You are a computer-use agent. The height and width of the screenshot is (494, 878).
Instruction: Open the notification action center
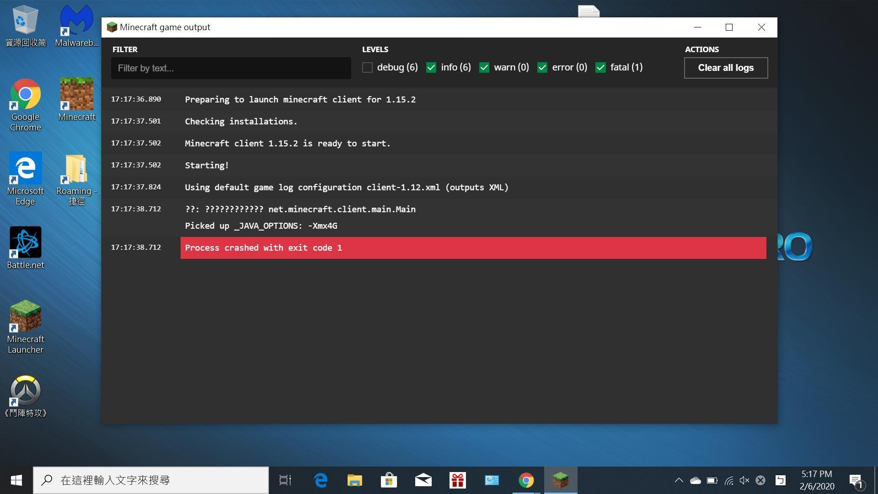click(857, 481)
